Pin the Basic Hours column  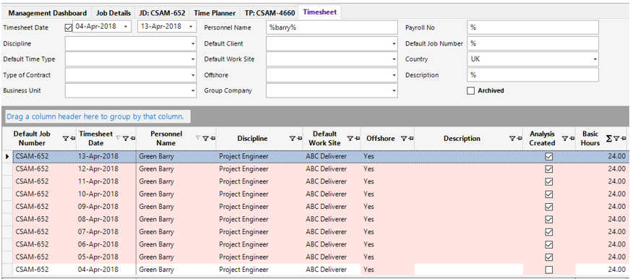point(623,139)
